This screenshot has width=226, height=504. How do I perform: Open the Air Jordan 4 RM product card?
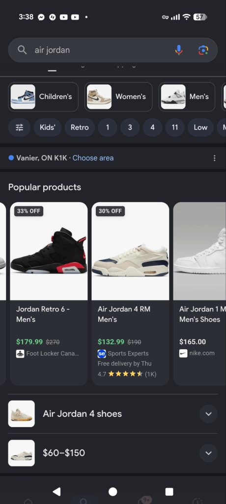click(131, 294)
